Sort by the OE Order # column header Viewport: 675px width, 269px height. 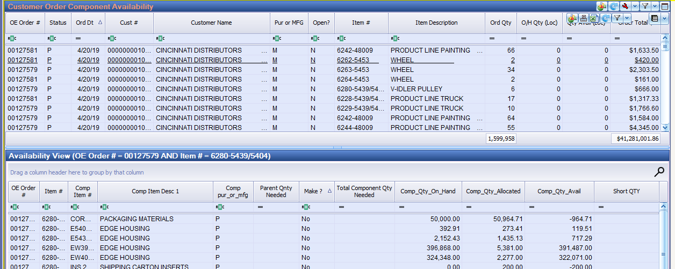tap(25, 23)
